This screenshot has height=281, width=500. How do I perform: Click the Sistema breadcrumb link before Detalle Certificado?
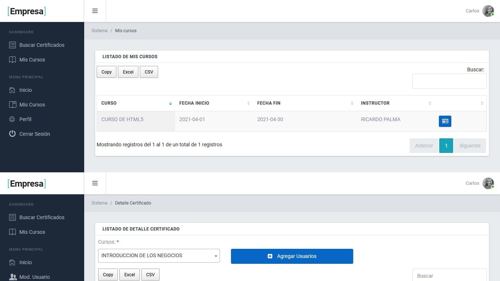click(99, 203)
